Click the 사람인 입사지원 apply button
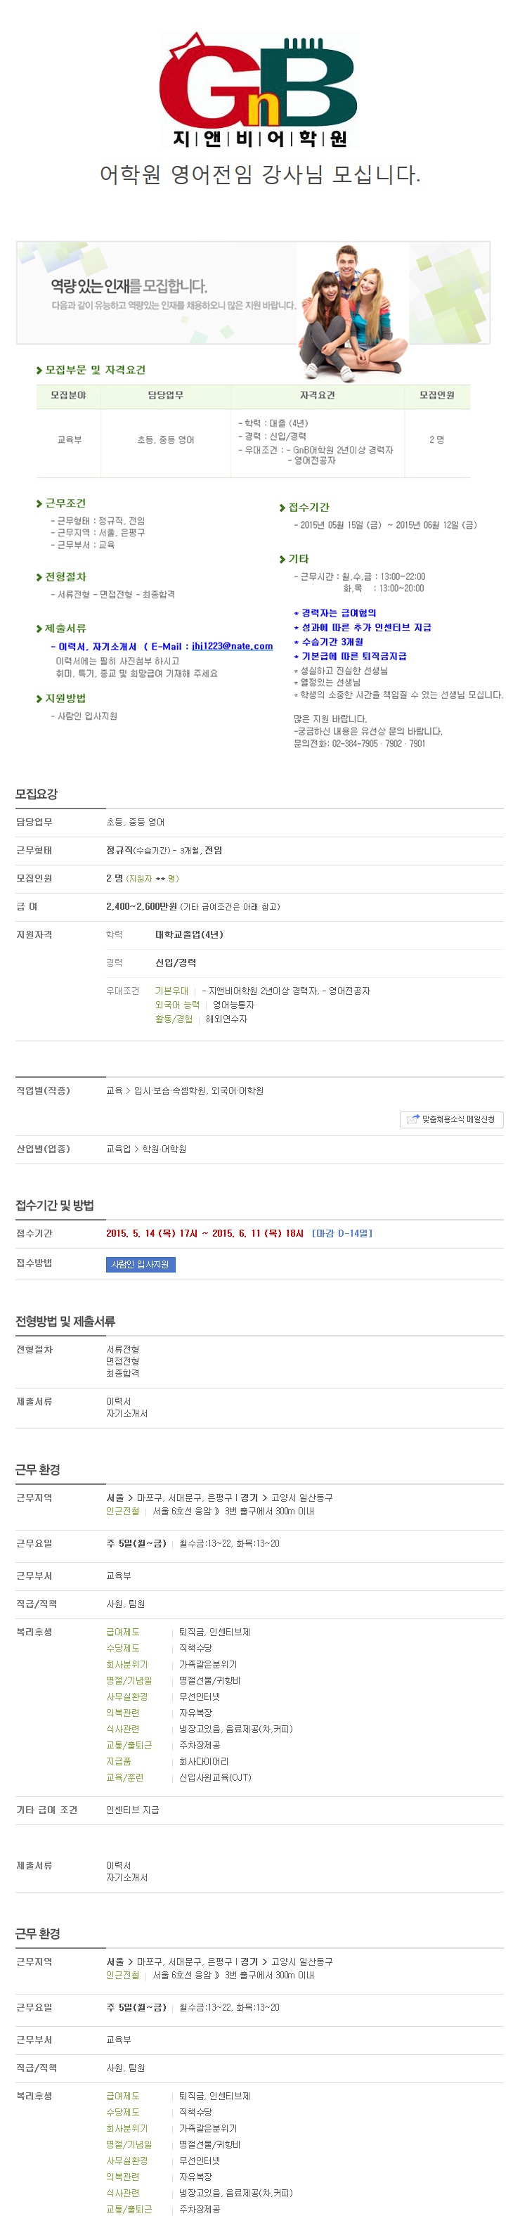The image size is (520, 2216). [x=141, y=1265]
